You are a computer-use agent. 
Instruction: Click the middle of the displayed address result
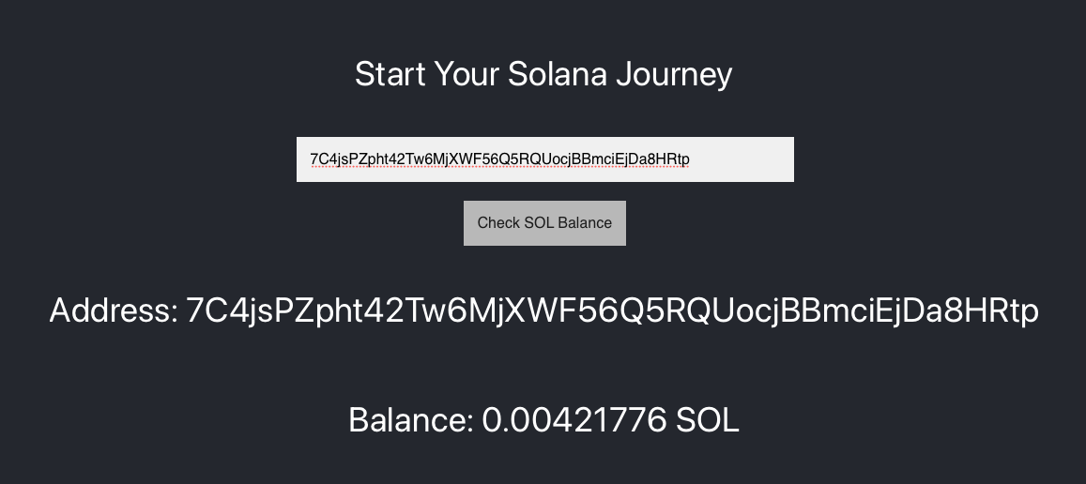(x=612, y=310)
